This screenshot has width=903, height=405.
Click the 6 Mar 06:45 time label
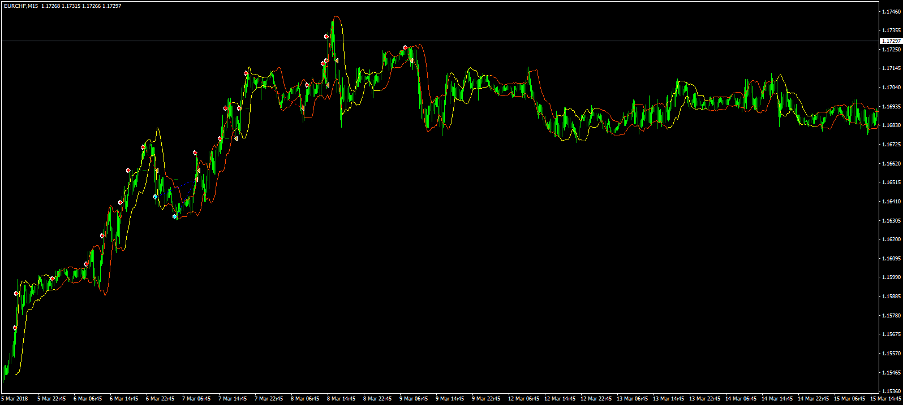click(x=88, y=399)
